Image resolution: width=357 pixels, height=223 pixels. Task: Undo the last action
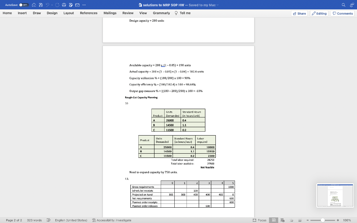(47, 5)
